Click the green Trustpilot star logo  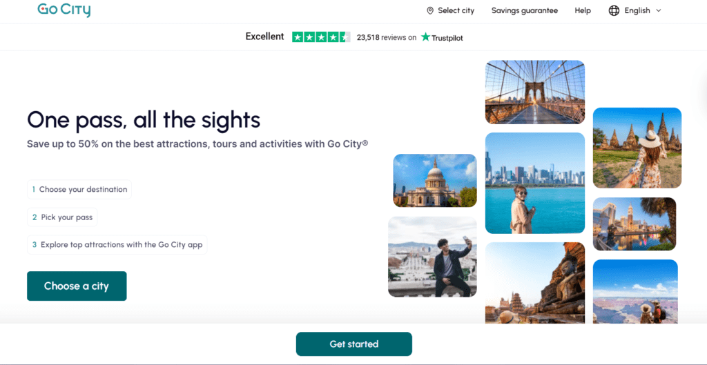[425, 37]
